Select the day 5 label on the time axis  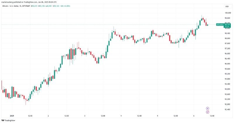157,116
